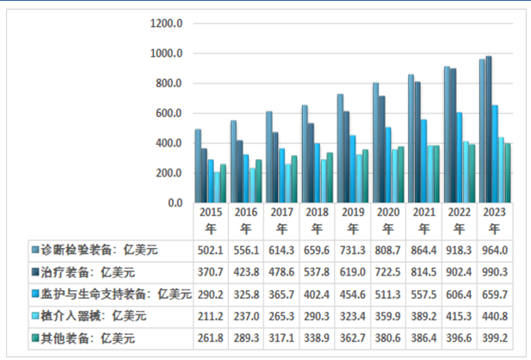The image size is (531, 360).
Task: Select table cell value 659.7
Action: pos(495,295)
